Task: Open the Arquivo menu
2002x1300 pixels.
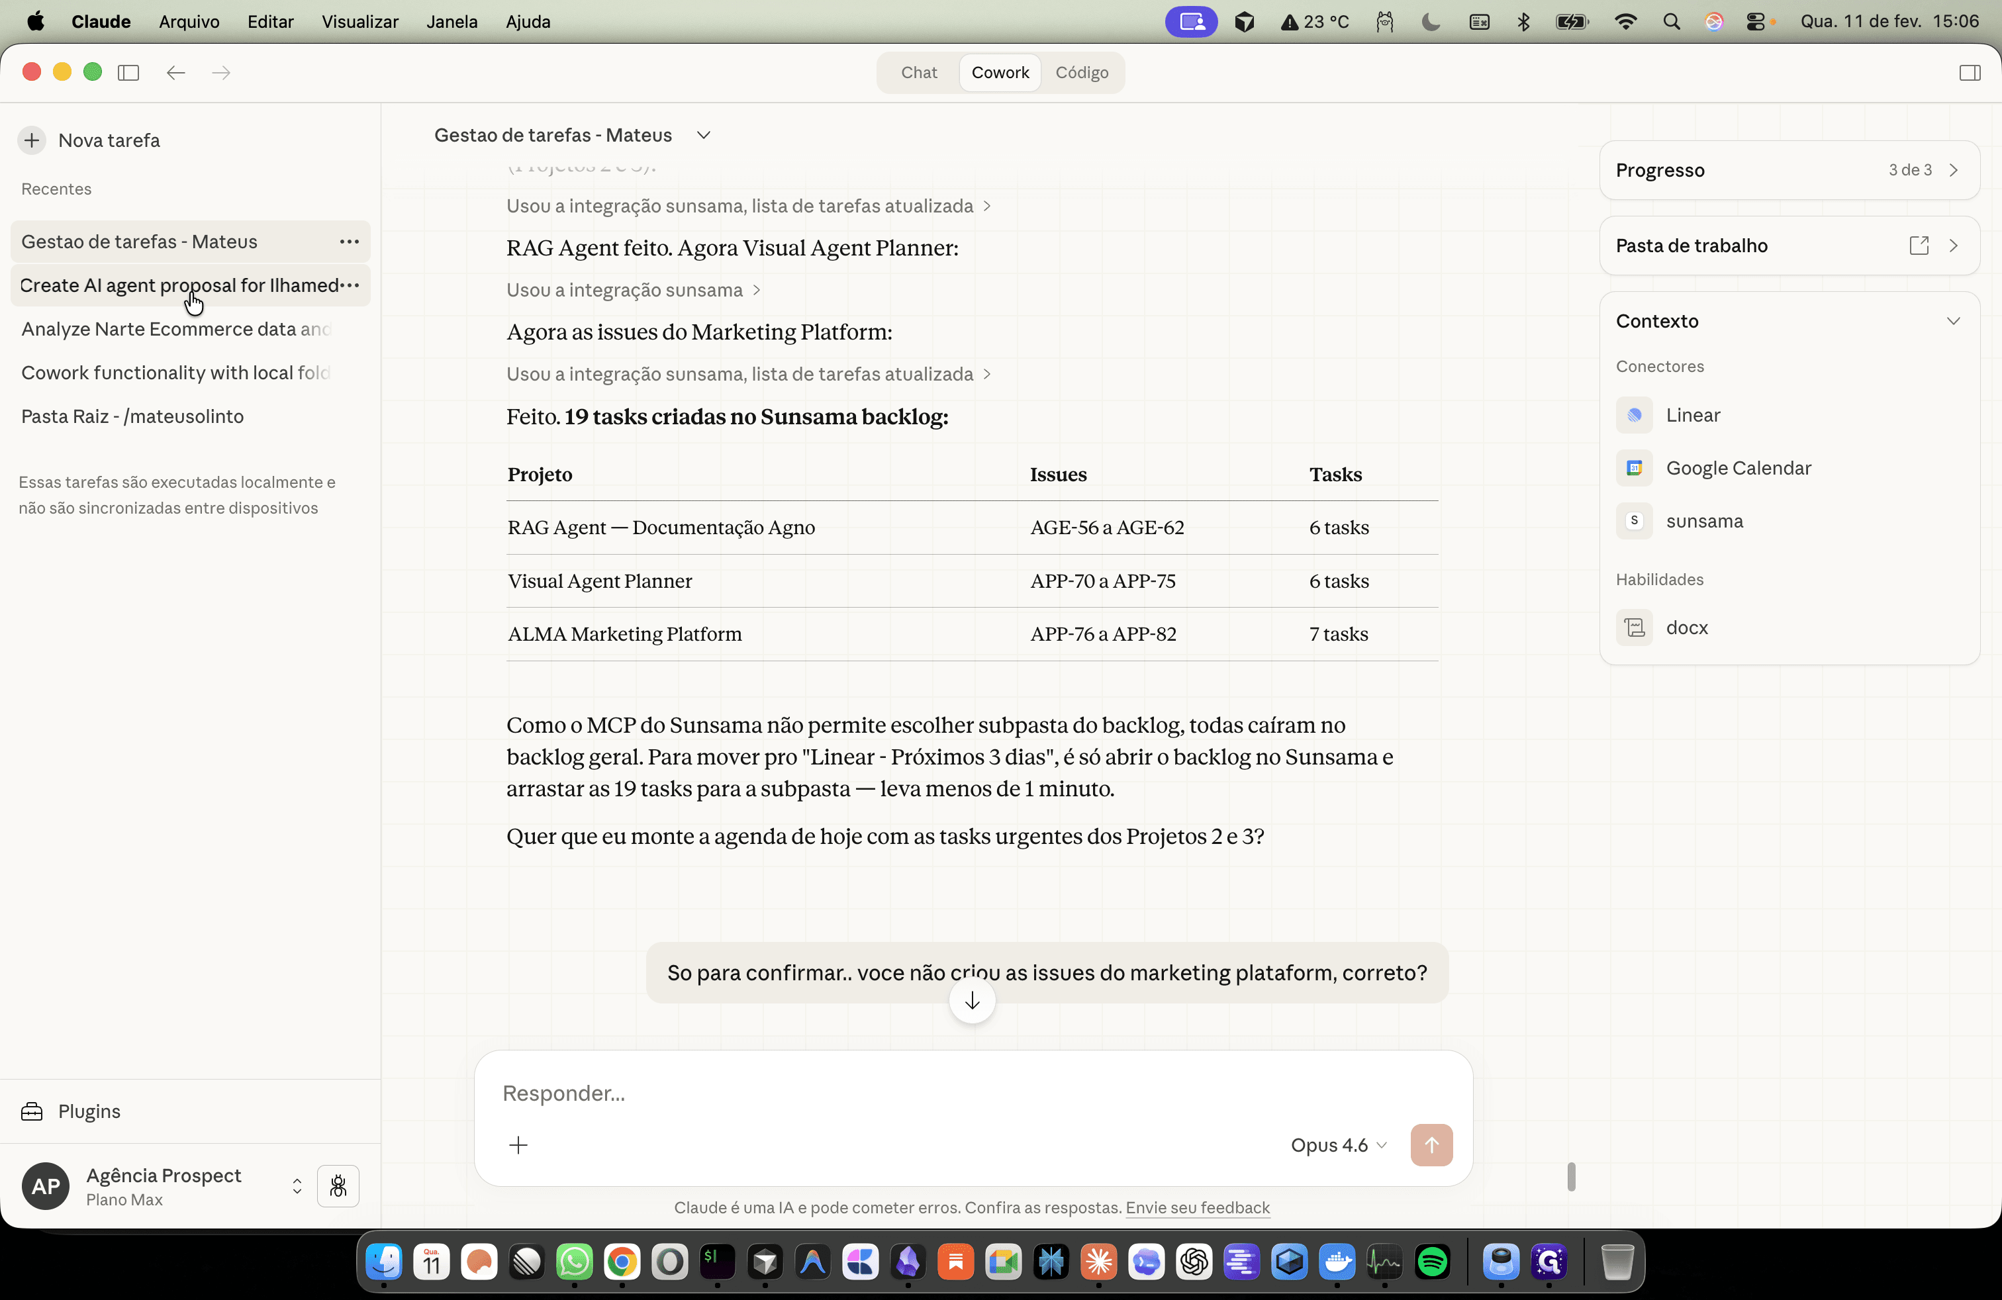Action: pyautogui.click(x=189, y=22)
